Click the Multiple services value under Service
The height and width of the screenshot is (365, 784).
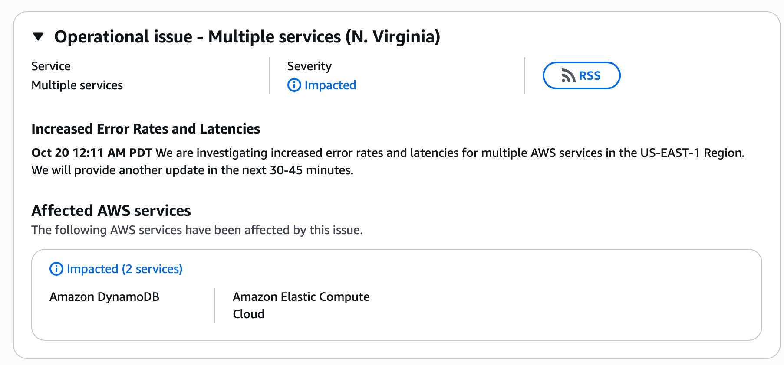tap(77, 85)
